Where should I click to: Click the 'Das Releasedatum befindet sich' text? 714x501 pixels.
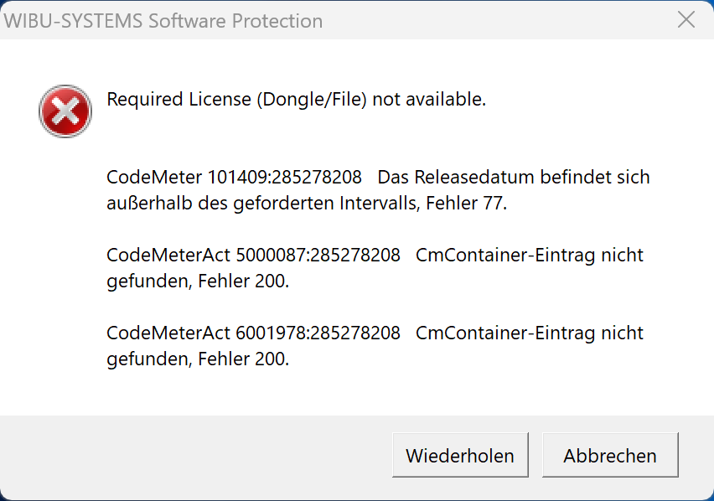tap(513, 178)
